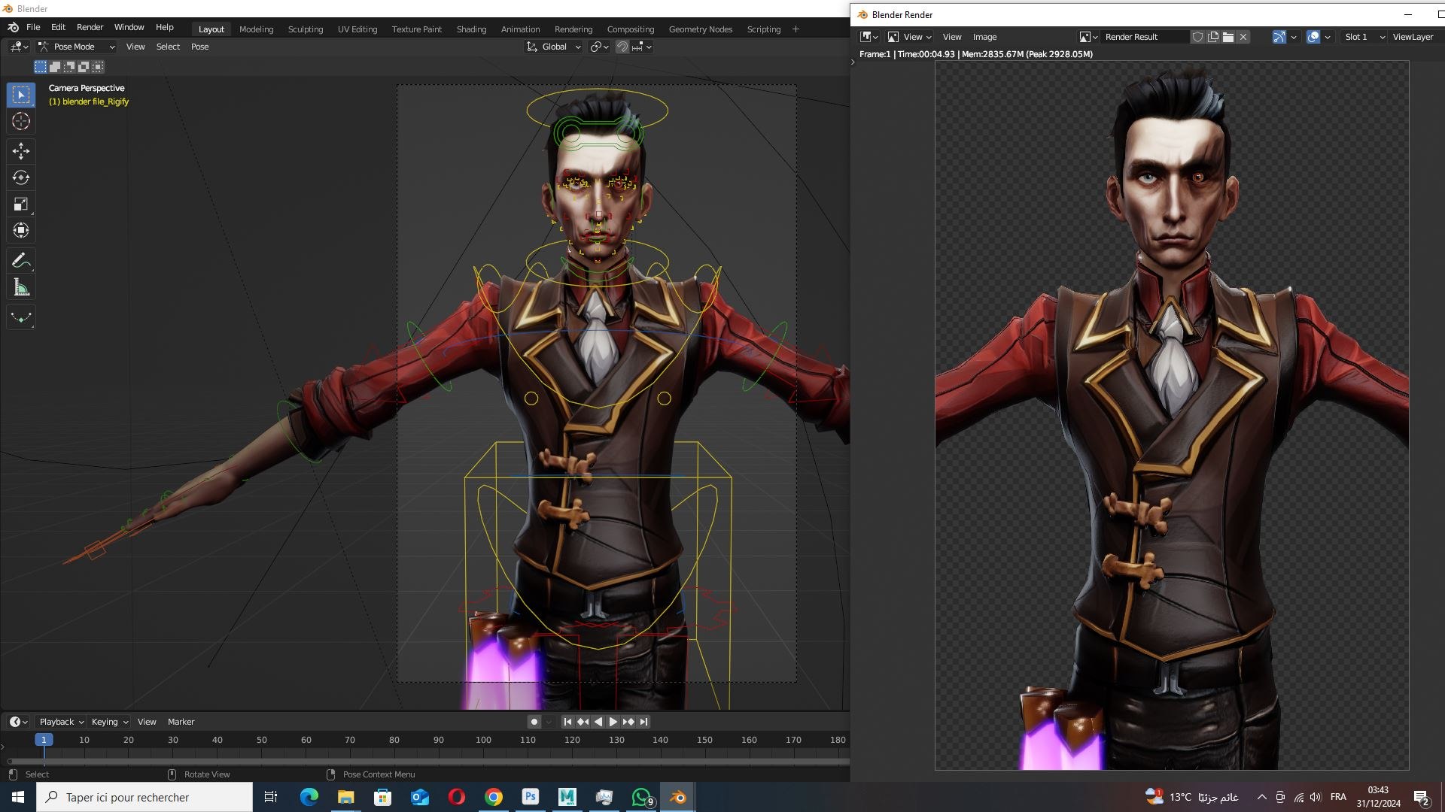
Task: Expand the snapping options dropdown
Action: pyautogui.click(x=642, y=47)
